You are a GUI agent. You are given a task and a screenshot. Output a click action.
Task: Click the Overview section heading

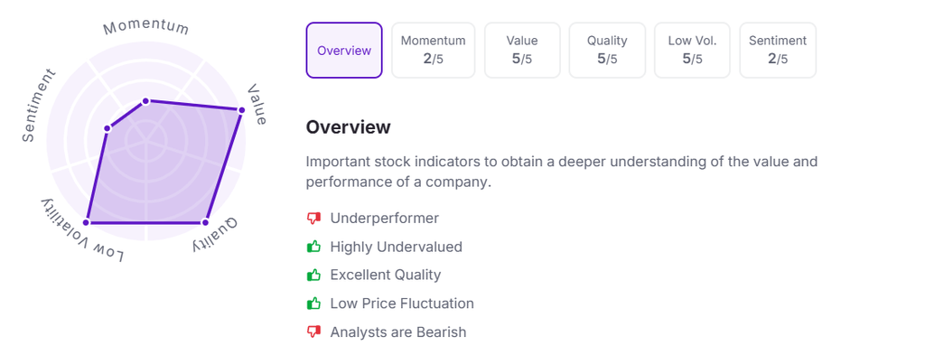tap(349, 127)
